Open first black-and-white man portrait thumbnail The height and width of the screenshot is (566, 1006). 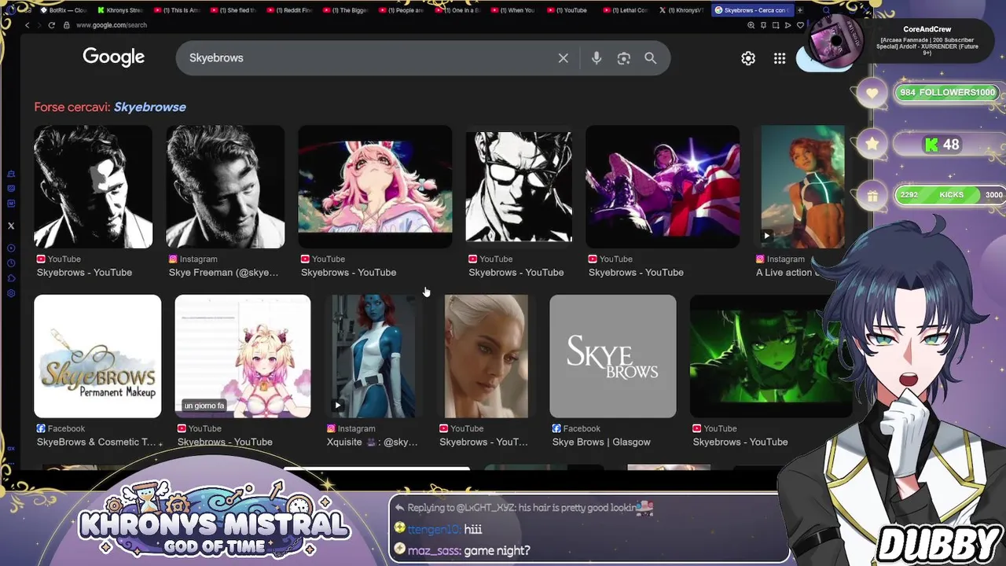[93, 187]
